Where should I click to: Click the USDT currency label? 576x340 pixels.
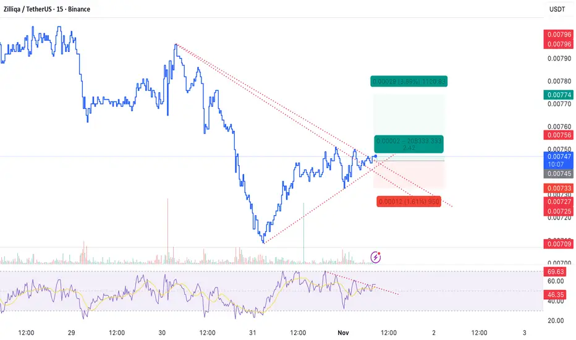(x=557, y=9)
